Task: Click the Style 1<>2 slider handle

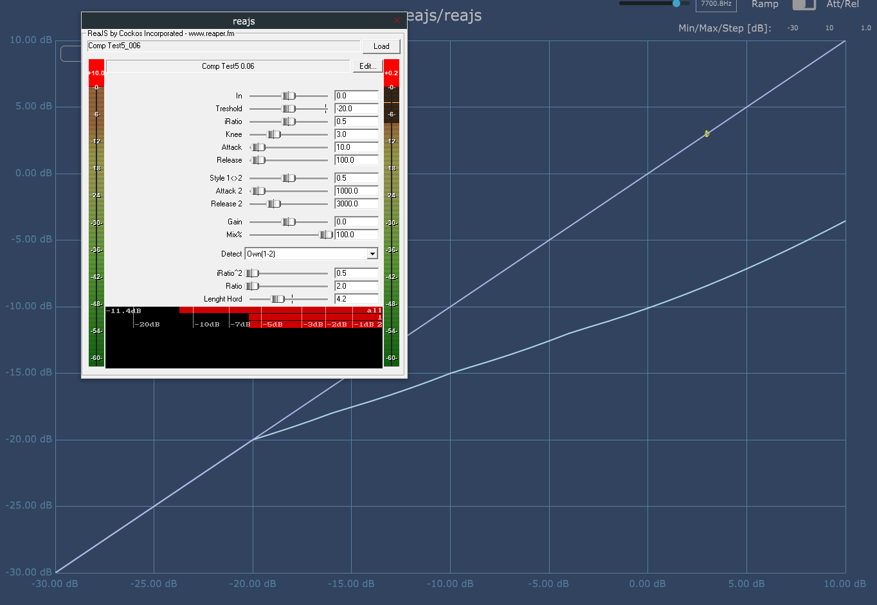Action: click(x=289, y=178)
